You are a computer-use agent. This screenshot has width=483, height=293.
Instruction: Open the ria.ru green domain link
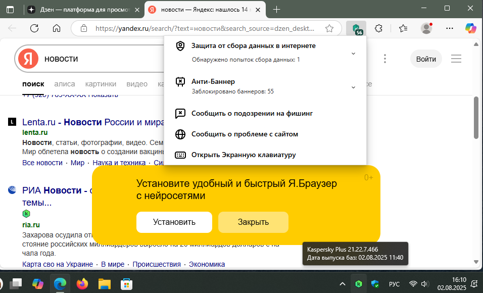tap(31, 225)
